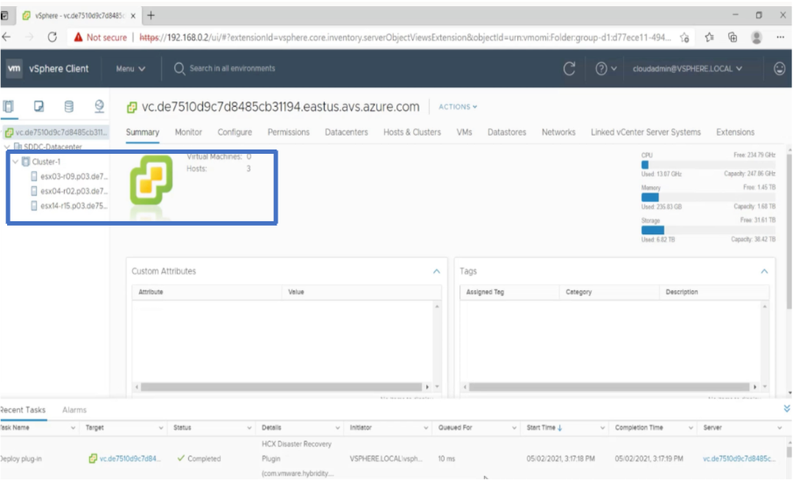The image size is (793, 481).
Task: Open the Storage inventory icon
Action: click(x=69, y=106)
